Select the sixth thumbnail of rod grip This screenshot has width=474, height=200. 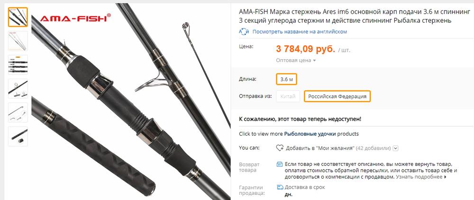pyautogui.click(x=18, y=136)
